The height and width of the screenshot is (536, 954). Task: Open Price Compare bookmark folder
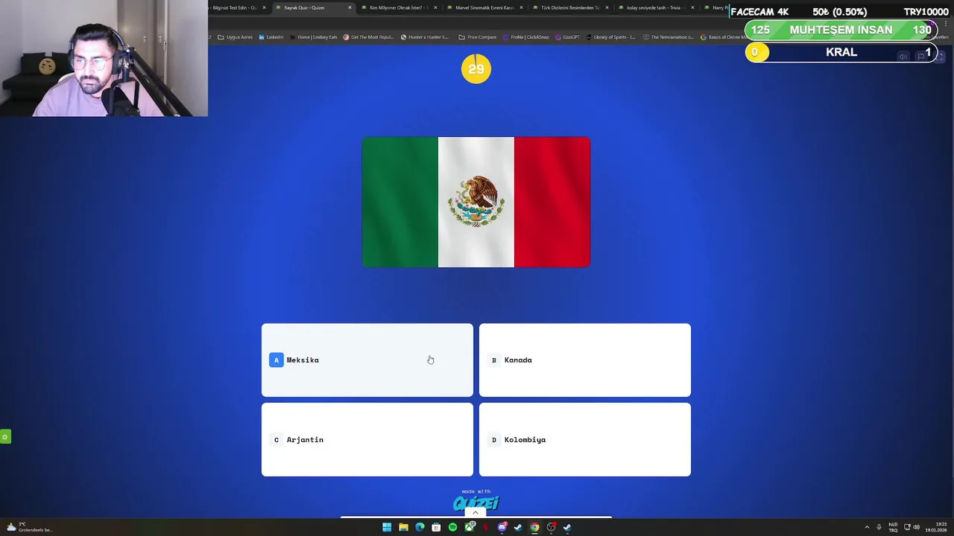(478, 37)
